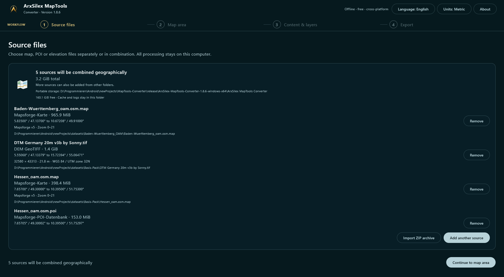504x277 pixels.
Task: Click the Portable storage path line
Action: pos(151,91)
